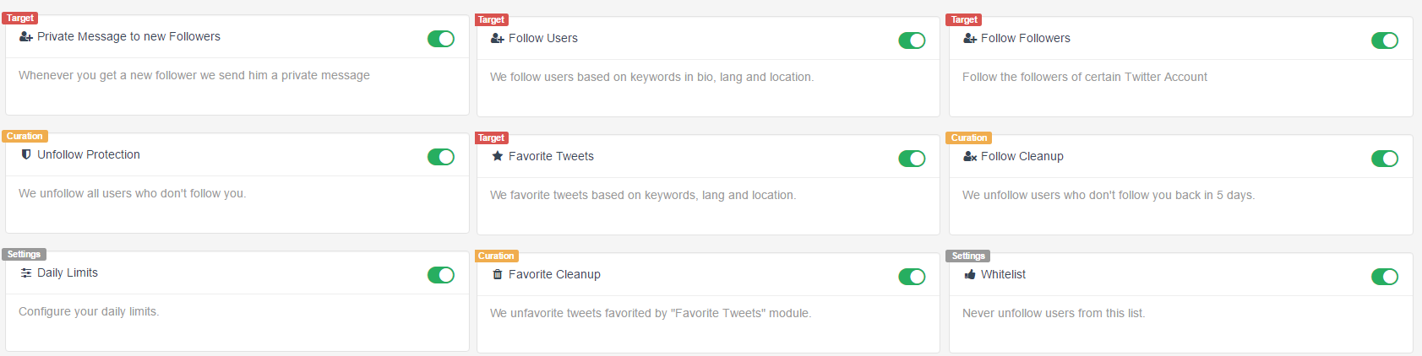Click the Unfollow Protection shield icon
Viewport: 1422px width, 356px height.
pos(26,155)
